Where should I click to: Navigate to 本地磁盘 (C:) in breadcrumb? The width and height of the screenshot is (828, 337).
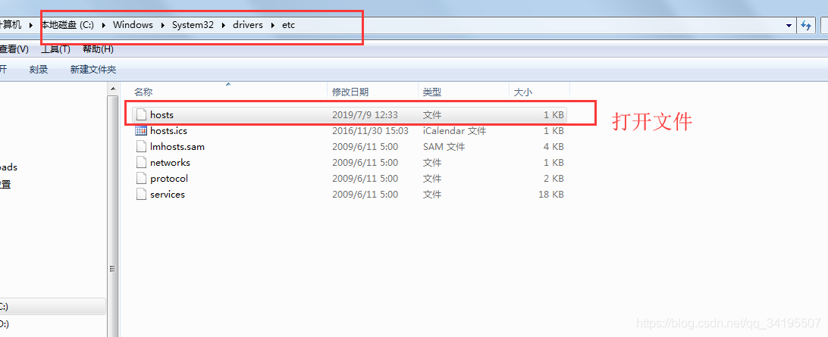(67, 25)
